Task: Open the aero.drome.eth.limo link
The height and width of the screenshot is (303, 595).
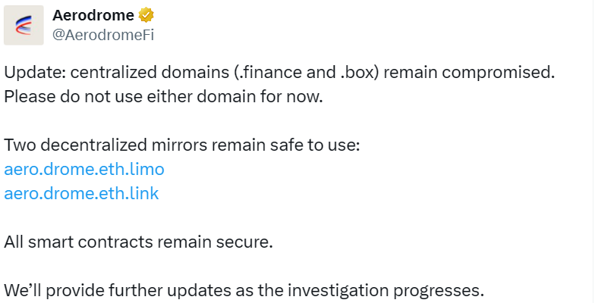Action: click(x=84, y=168)
